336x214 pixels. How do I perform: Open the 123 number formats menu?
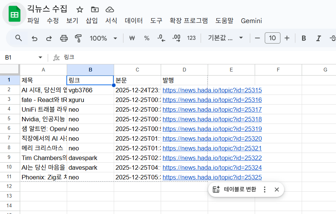point(191,38)
